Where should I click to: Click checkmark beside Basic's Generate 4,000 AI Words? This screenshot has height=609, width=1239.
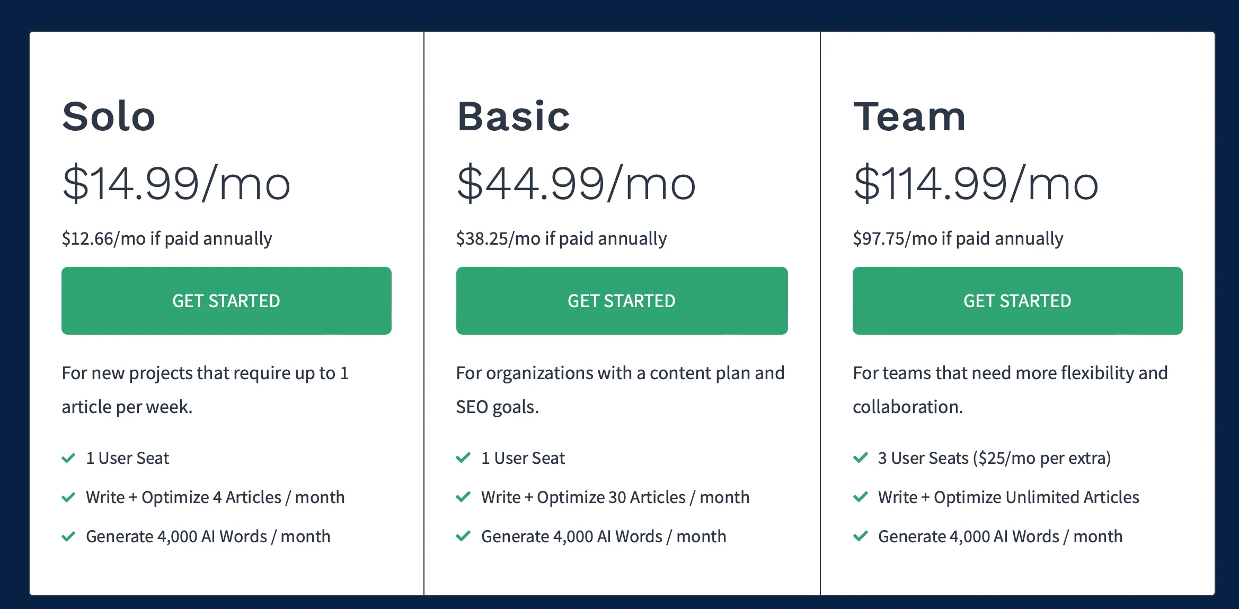pos(463,536)
